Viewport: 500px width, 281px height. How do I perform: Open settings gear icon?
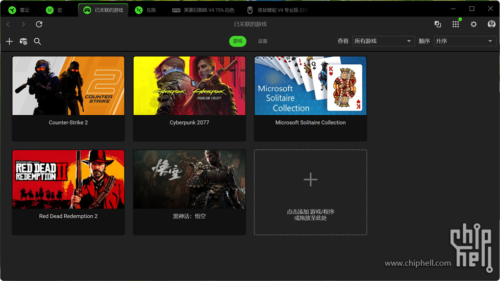(x=473, y=24)
